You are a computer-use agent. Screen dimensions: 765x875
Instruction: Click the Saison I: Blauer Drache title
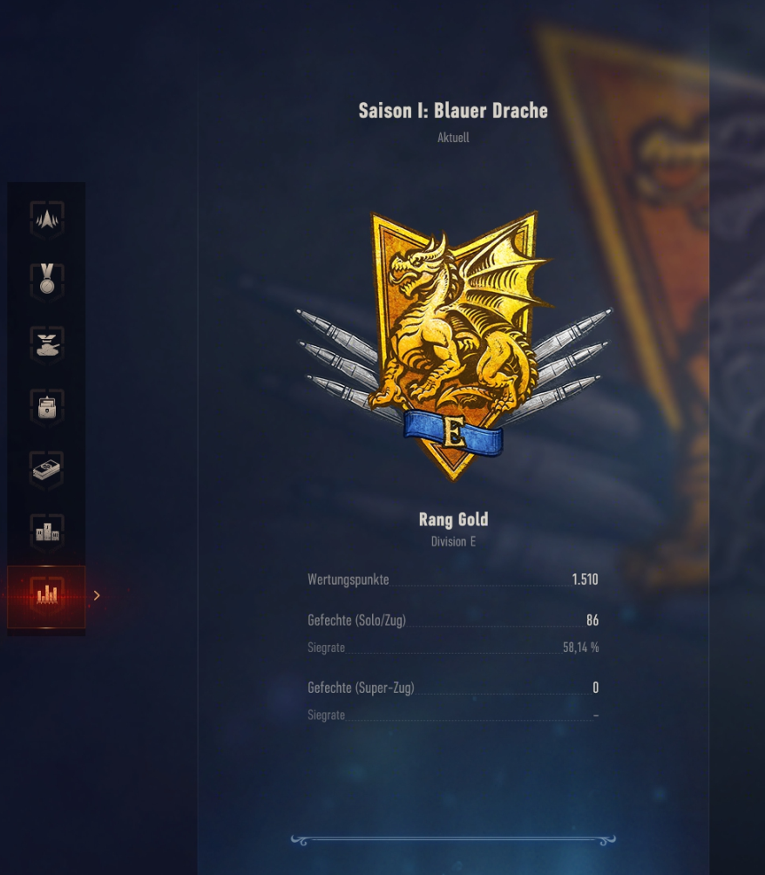coord(453,111)
